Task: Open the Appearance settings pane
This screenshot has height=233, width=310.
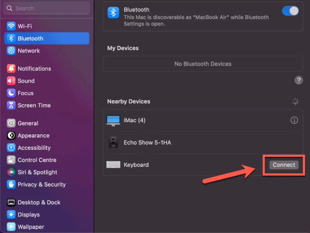Action: pos(33,135)
